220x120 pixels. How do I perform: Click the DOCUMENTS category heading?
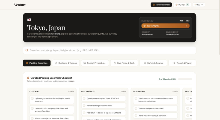[139, 91]
